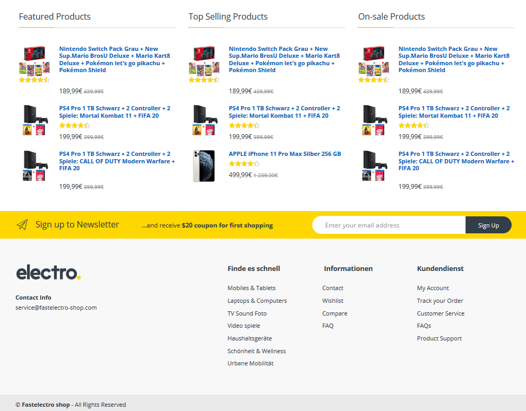This screenshot has height=411, width=526.
Task: Open On-sale PS4 Pro Mortal Kombat link
Action: pos(454,112)
